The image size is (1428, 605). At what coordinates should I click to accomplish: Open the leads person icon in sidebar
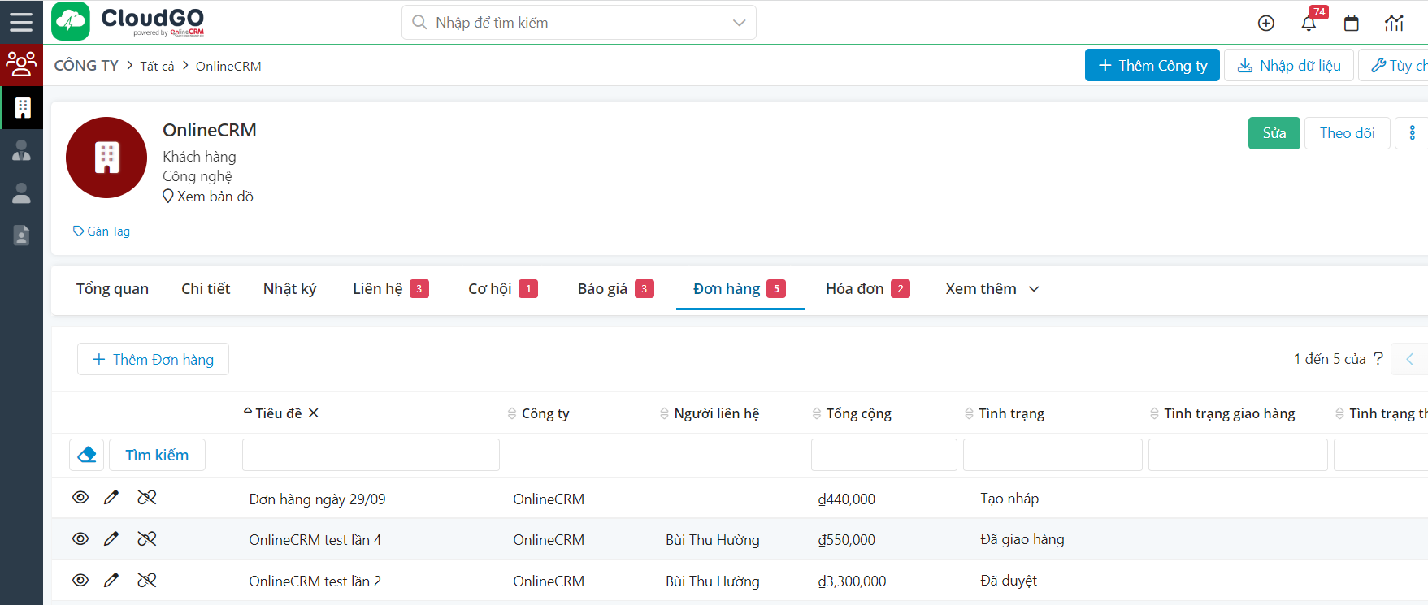[22, 150]
